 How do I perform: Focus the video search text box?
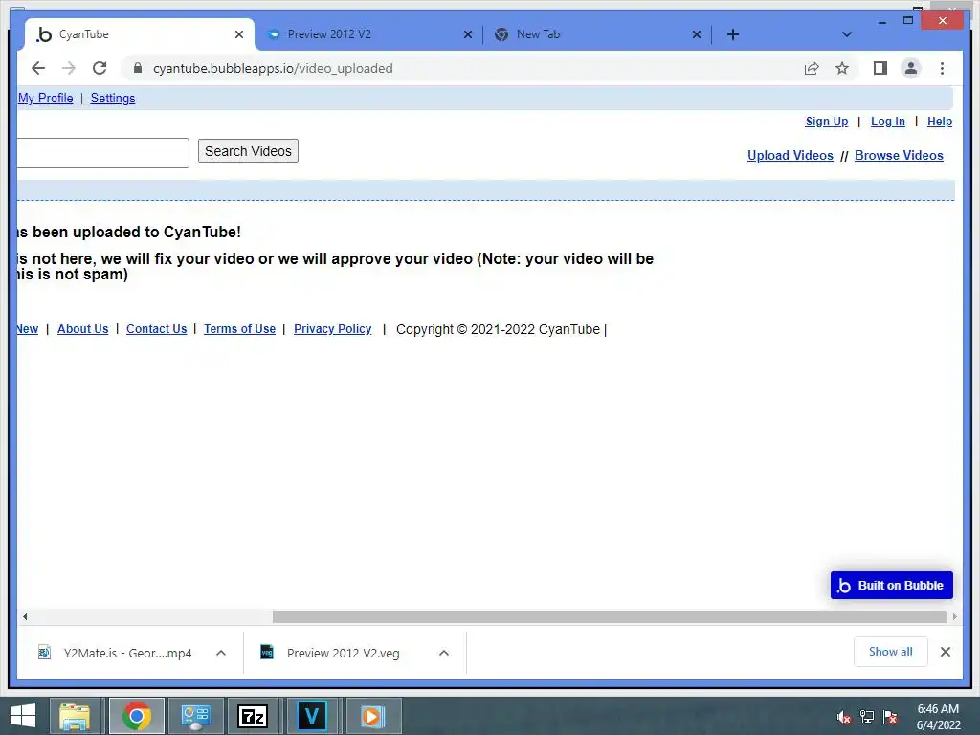point(102,153)
